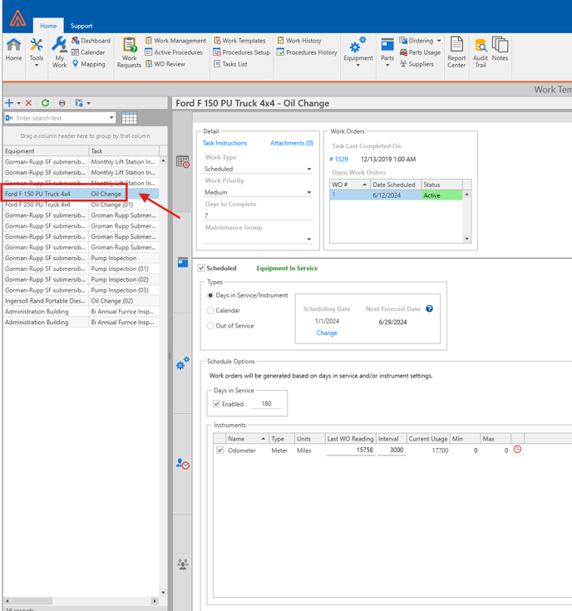Open Task Instructions link

click(x=224, y=143)
